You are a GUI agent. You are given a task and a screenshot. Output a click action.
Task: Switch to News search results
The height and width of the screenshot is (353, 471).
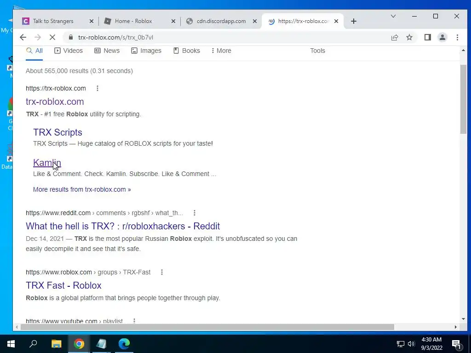pyautogui.click(x=107, y=51)
